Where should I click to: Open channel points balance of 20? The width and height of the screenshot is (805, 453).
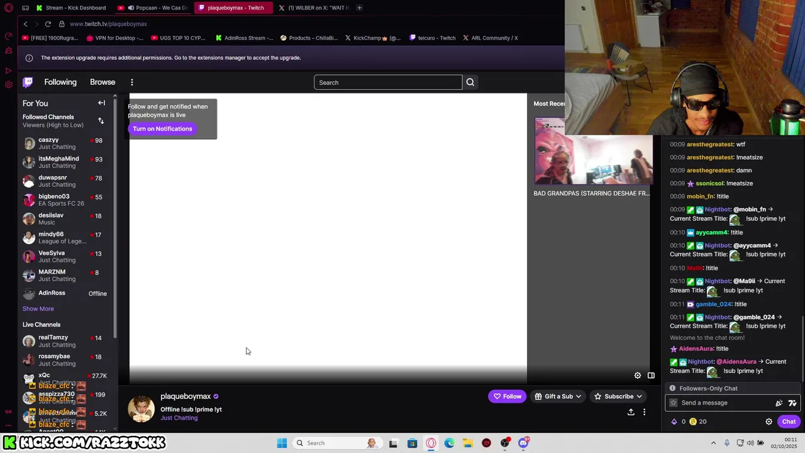pyautogui.click(x=698, y=422)
